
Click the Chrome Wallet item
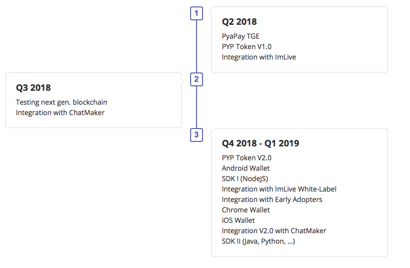pos(246,210)
